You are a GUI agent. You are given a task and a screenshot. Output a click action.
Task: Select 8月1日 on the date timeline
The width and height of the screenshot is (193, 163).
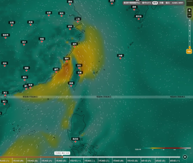click(x=146, y=161)
